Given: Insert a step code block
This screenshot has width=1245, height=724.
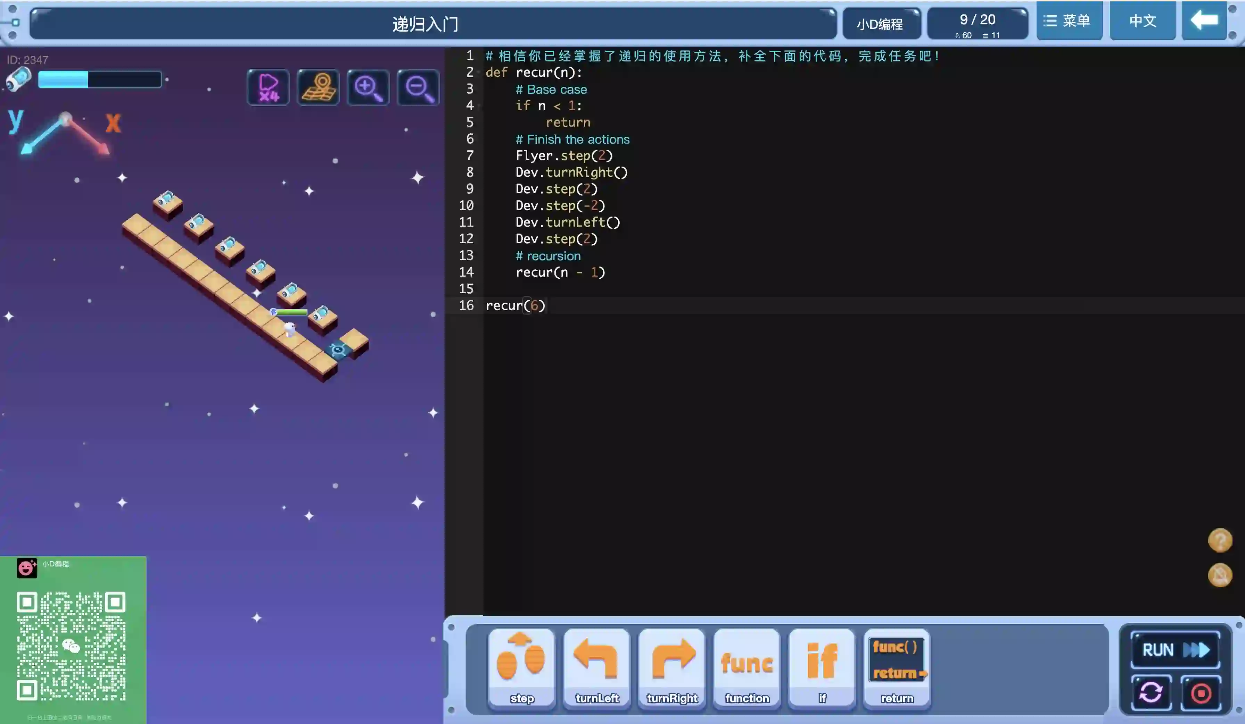Looking at the screenshot, I should tap(522, 668).
